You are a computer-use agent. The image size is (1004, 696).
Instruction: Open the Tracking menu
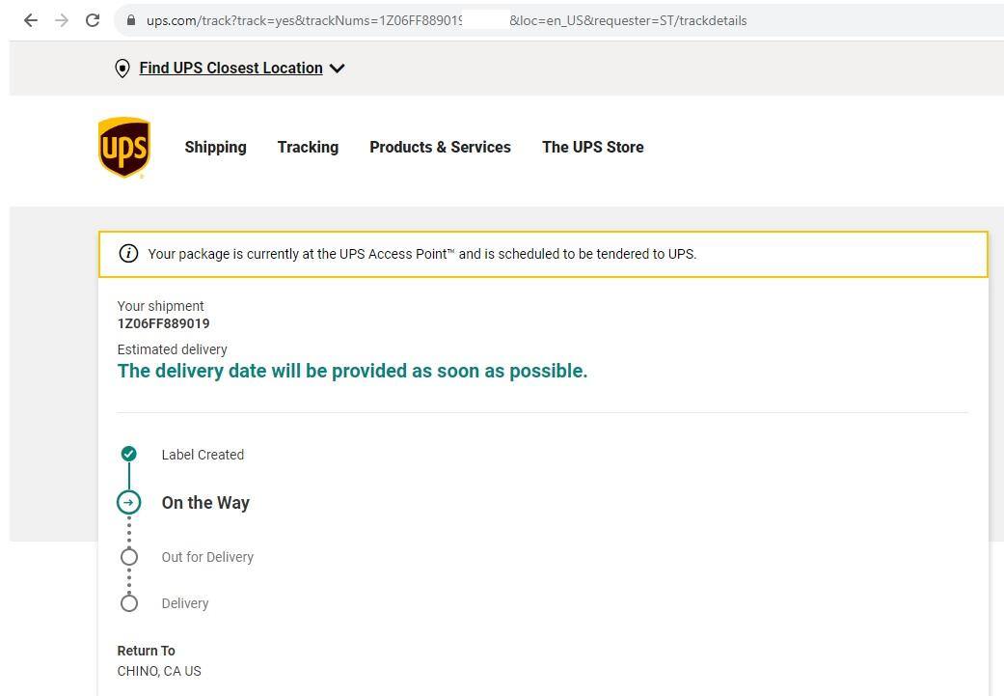(x=308, y=148)
